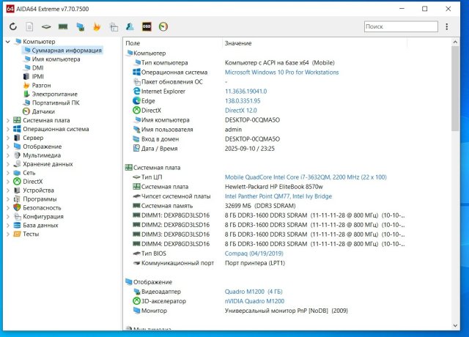The height and width of the screenshot is (337, 469).
Task: Expand the Мультимедиа tree node
Action: tap(8, 155)
